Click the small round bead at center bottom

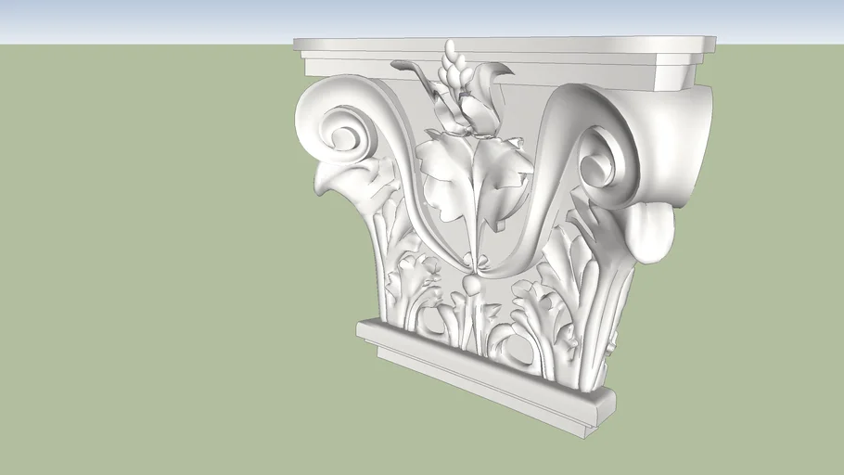point(473,287)
